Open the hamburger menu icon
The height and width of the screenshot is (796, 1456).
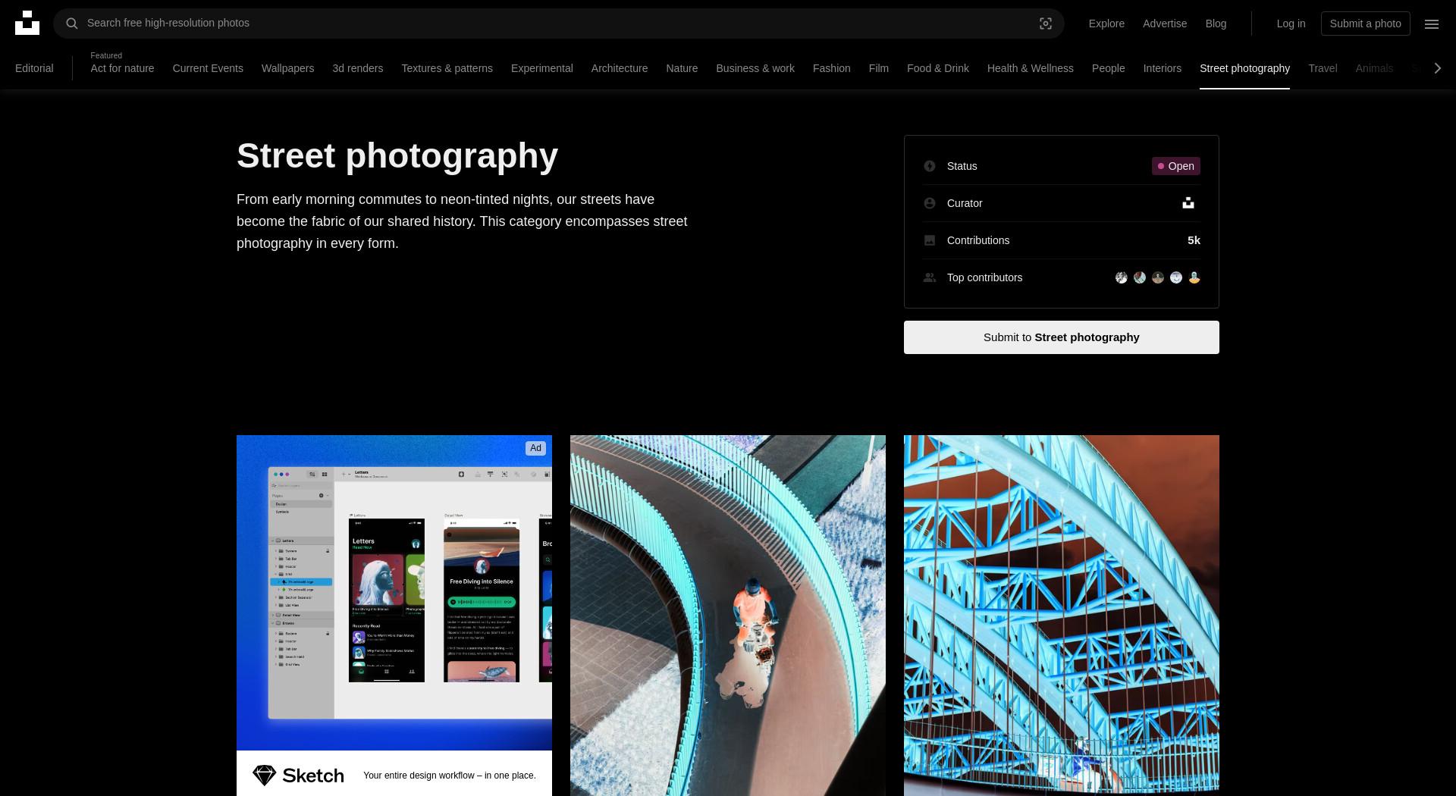pyautogui.click(x=1432, y=24)
